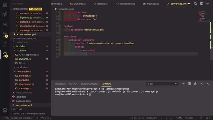This screenshot has width=213, height=120.
Task: Open the AWS toolkit view
Action: (x=5, y=24)
